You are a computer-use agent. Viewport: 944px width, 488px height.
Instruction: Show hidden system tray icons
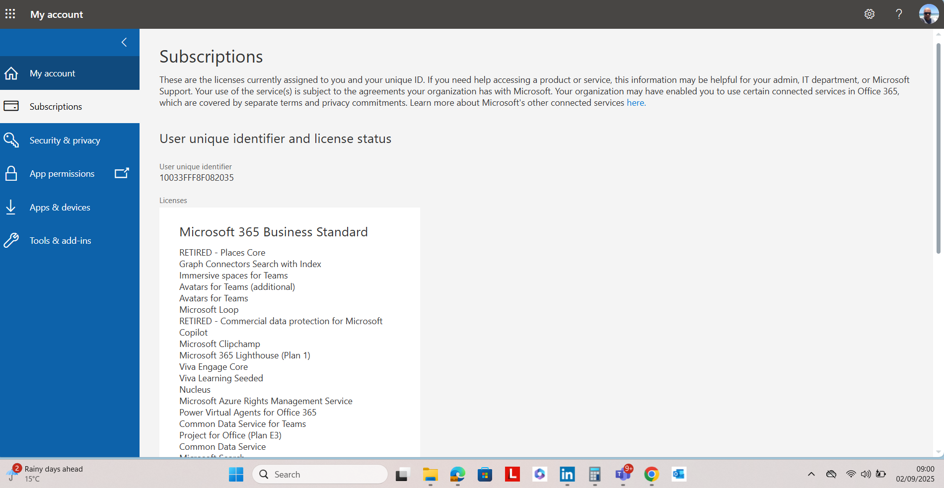click(811, 474)
